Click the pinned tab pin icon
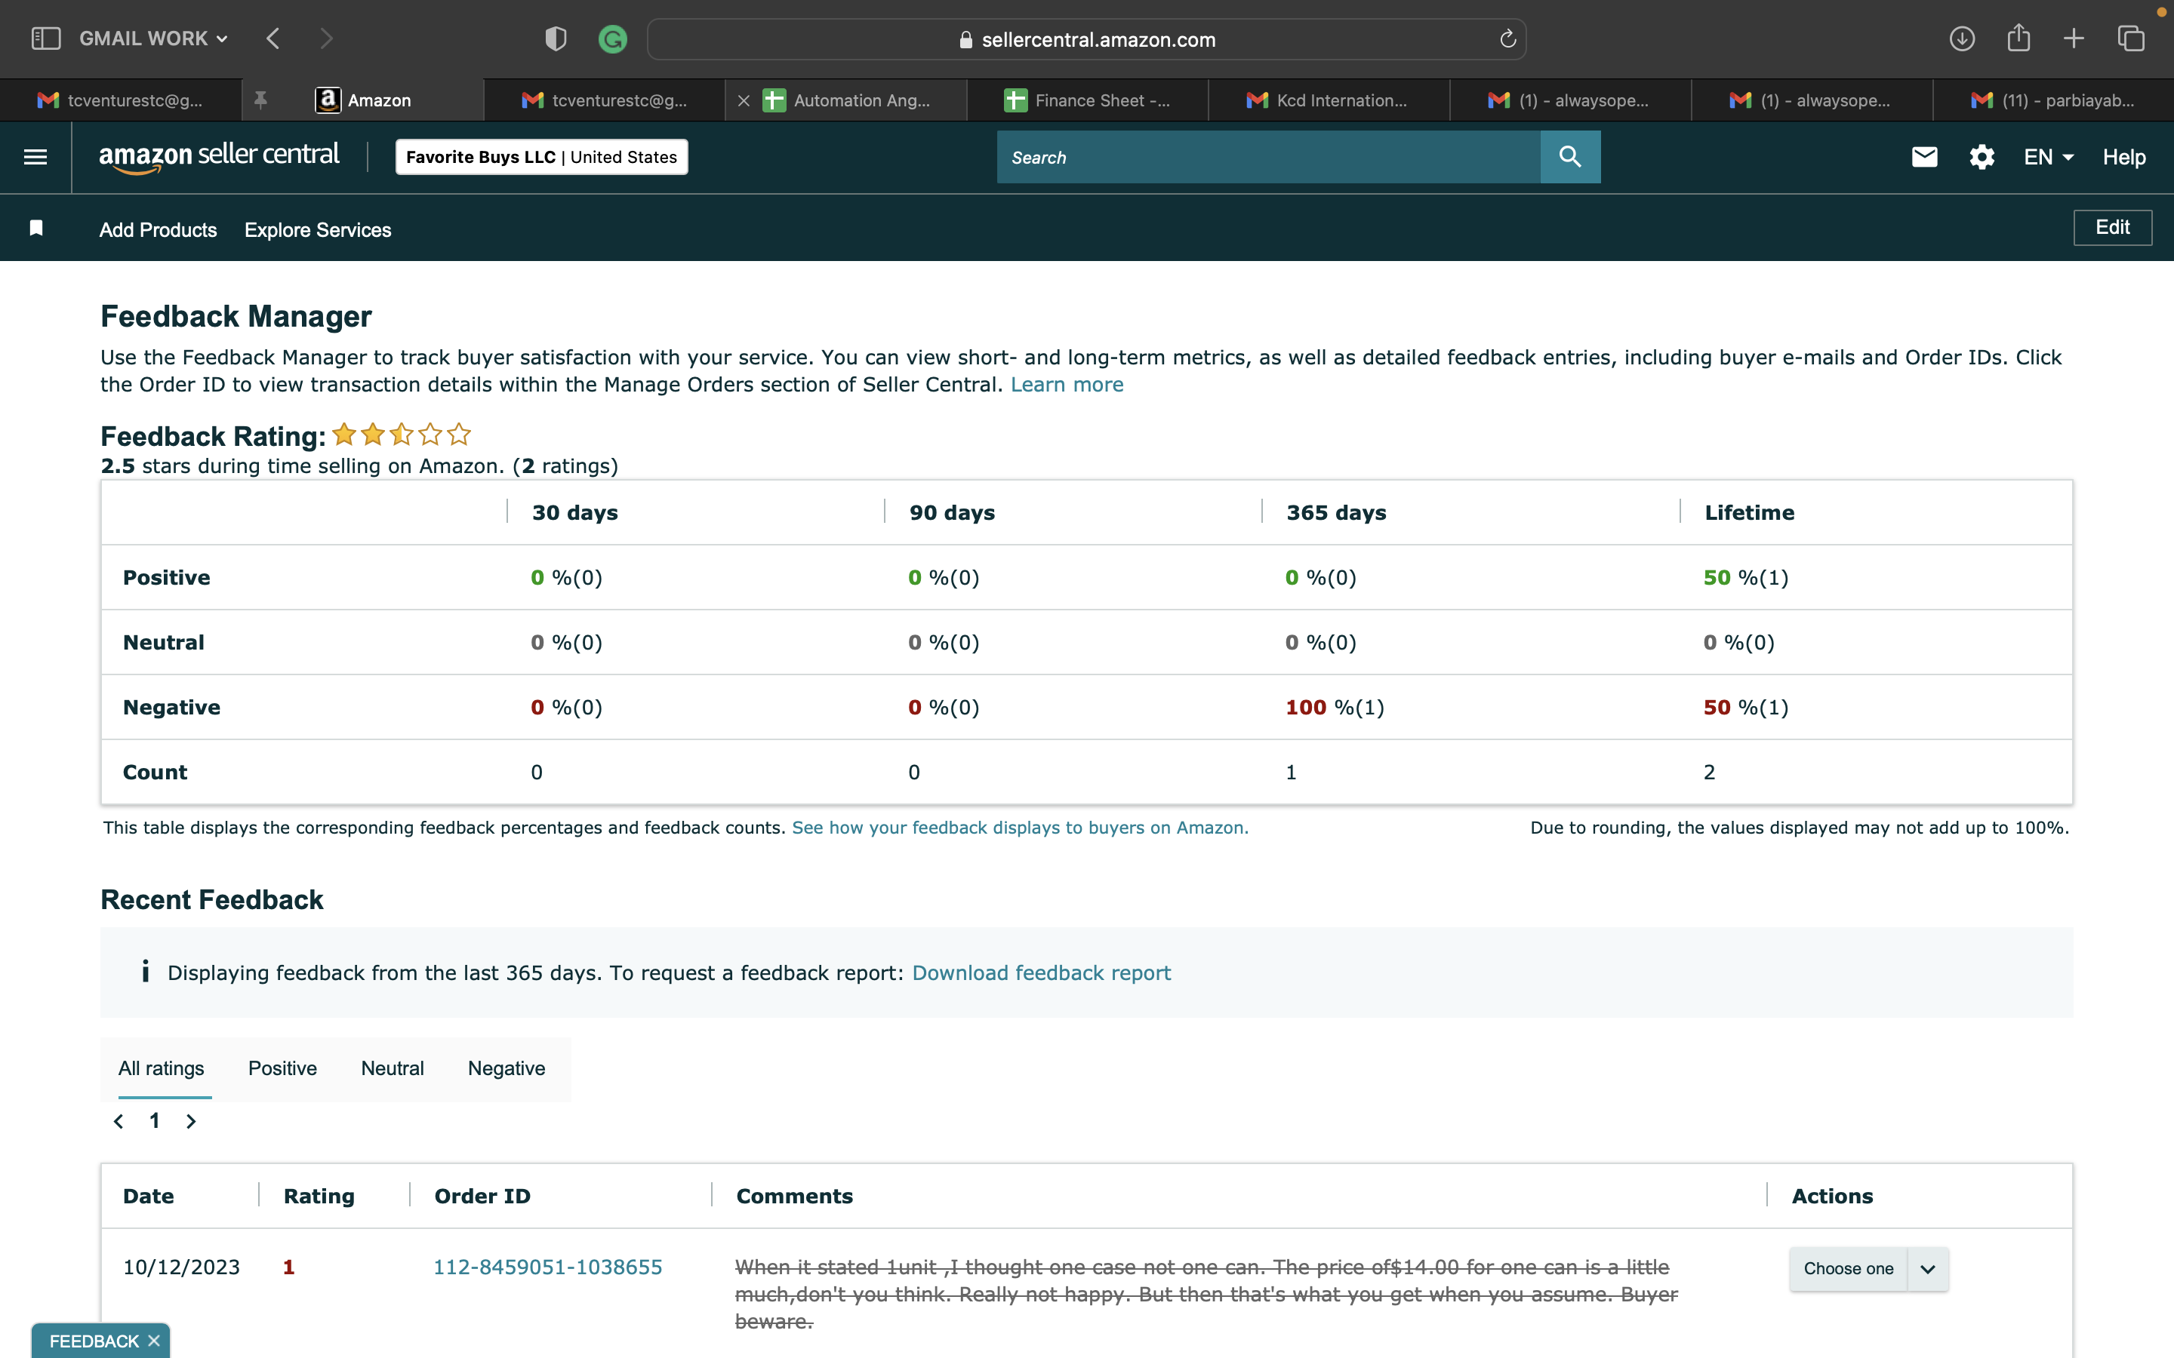The height and width of the screenshot is (1358, 2174). (x=260, y=100)
